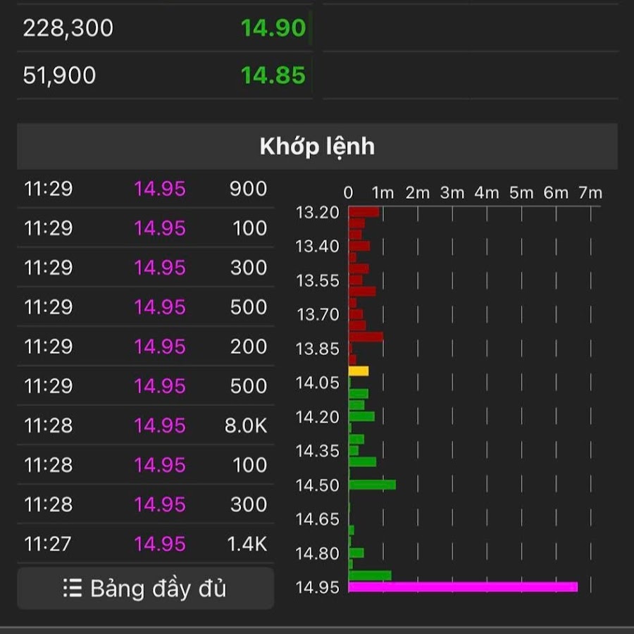This screenshot has height=634, width=634.
Task: Tap the green 14.90 bid price
Action: pyautogui.click(x=273, y=28)
